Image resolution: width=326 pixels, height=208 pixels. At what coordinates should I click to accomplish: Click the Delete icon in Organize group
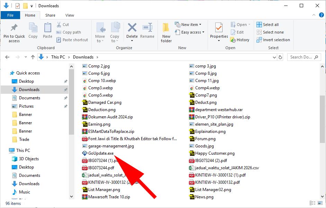point(132,28)
